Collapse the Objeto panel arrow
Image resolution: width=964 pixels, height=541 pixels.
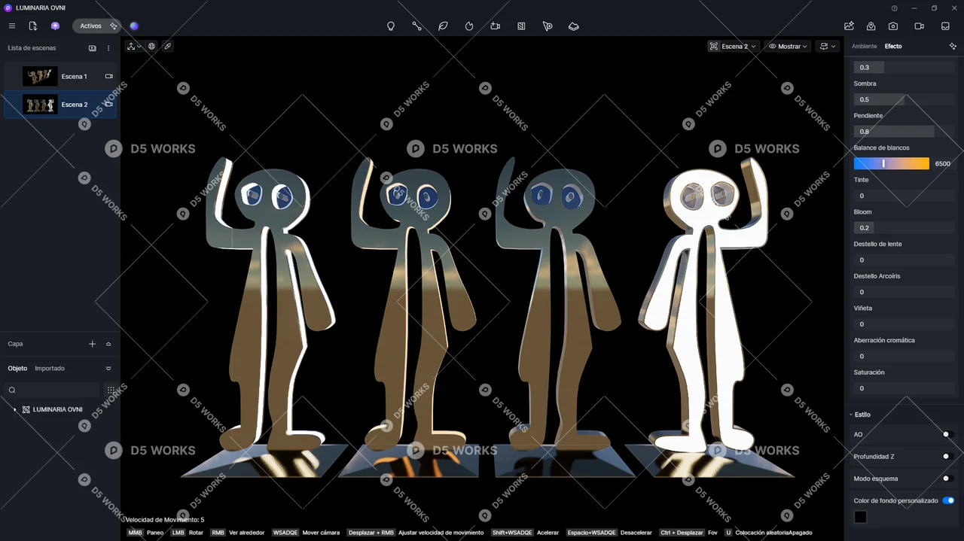pos(108,368)
